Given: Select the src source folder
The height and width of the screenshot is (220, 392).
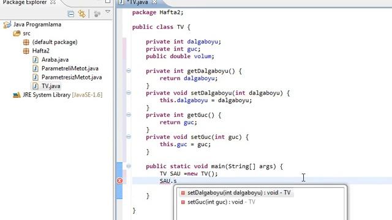Looking at the screenshot, I should click(x=26, y=33).
